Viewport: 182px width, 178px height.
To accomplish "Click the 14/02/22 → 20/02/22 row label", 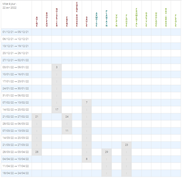I will tap(16, 109).
